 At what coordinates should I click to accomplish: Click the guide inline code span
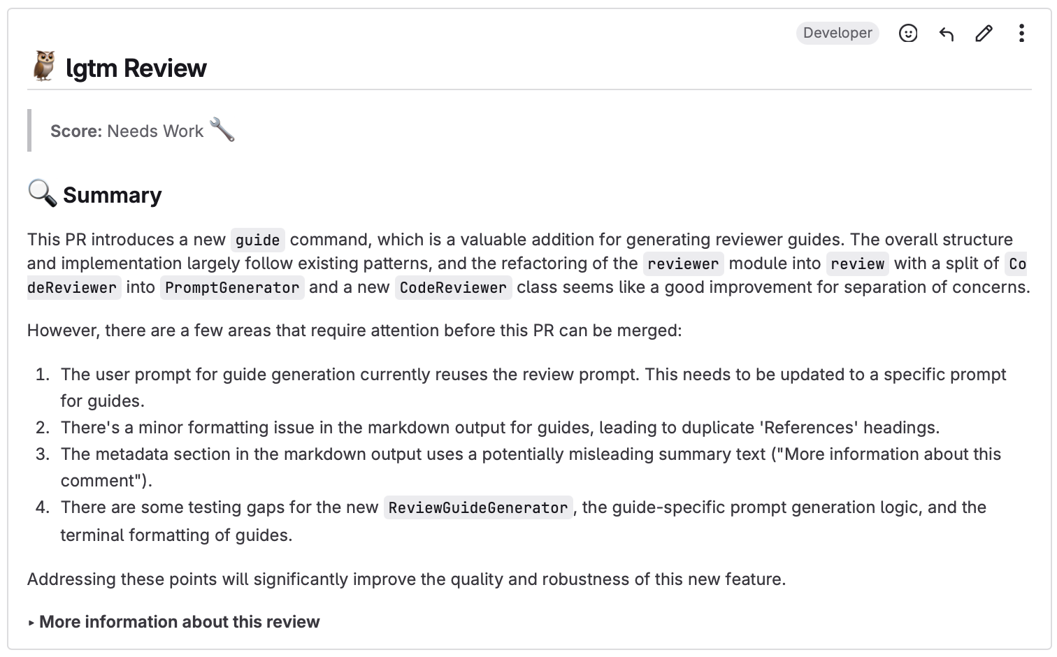(x=257, y=240)
